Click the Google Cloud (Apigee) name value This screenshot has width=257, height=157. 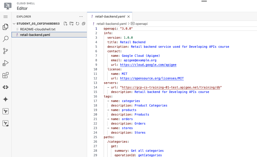141,56
